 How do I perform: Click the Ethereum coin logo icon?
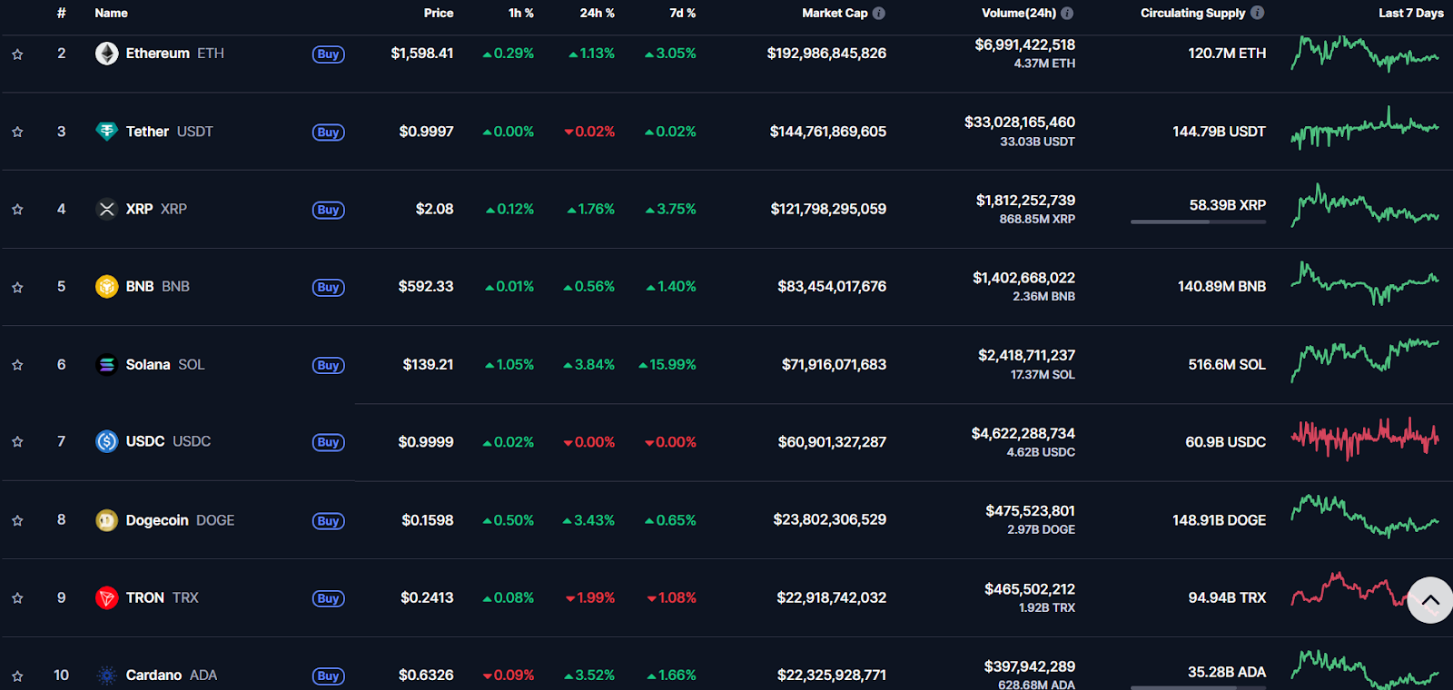106,54
